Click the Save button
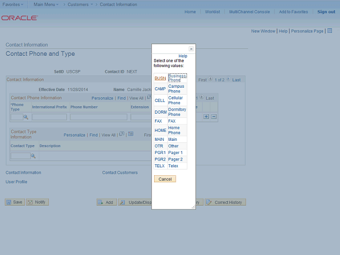Screen dimensions: 340x255 coord(15,202)
